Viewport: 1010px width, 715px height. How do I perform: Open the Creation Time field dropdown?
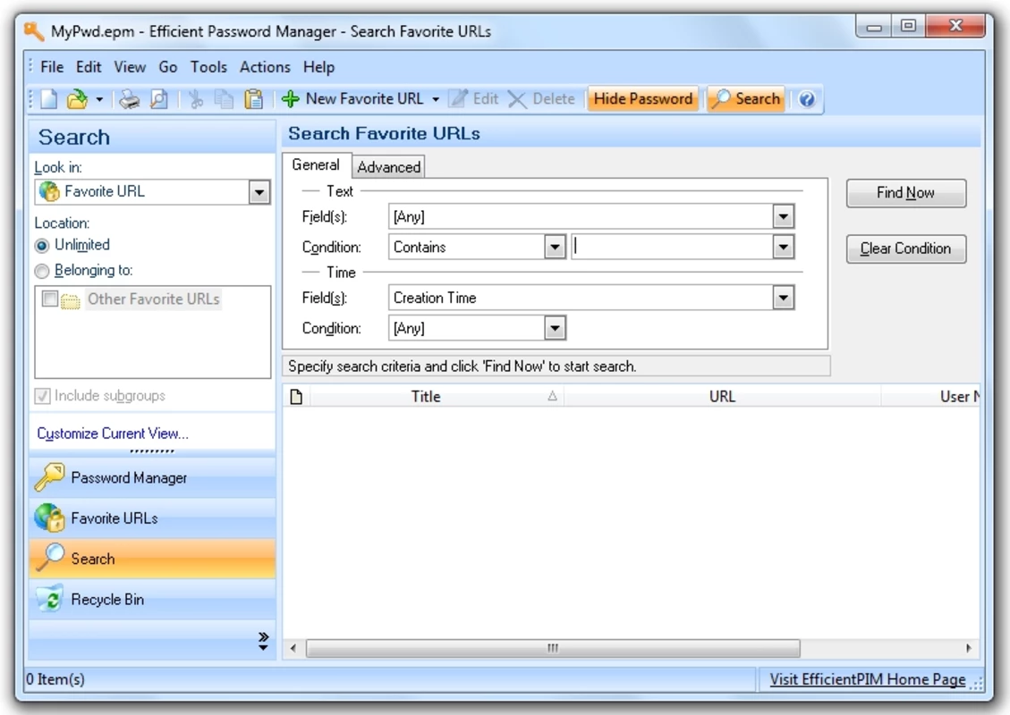click(x=784, y=298)
